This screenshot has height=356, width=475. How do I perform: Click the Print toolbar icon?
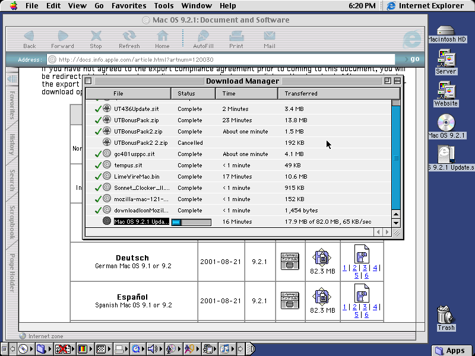236,36
